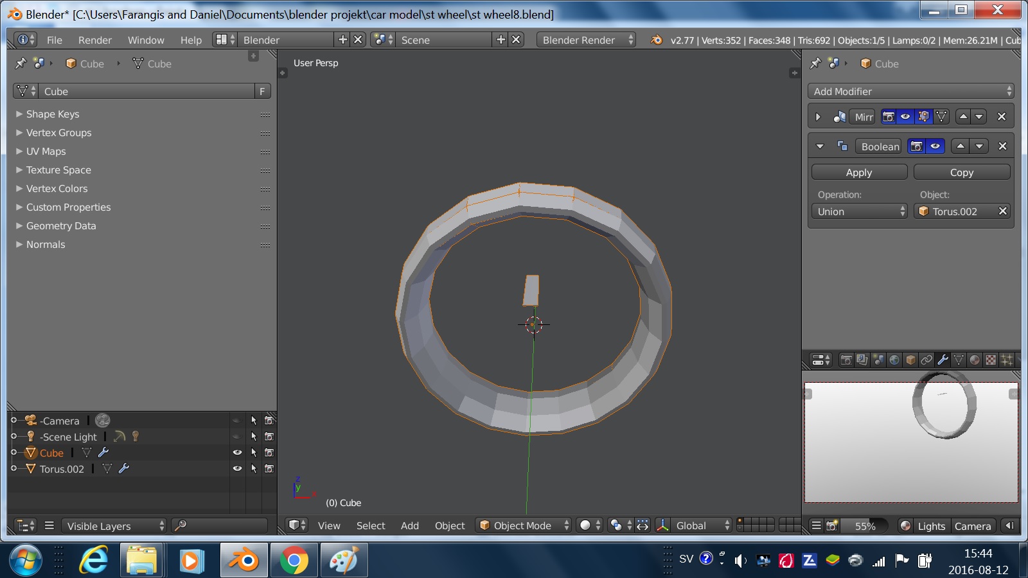Open the Add Modifier dropdown
This screenshot has width=1028, height=578.
tap(910, 91)
